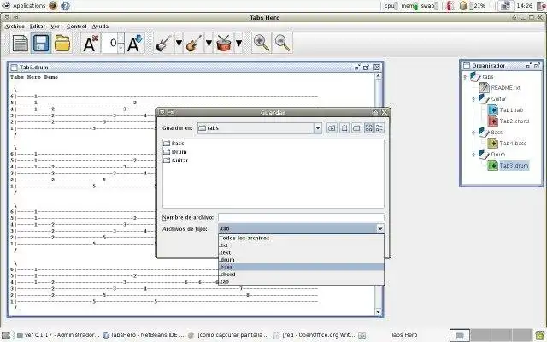
Task: Switch to como capturar pantalla taskbar item
Action: [x=229, y=335]
